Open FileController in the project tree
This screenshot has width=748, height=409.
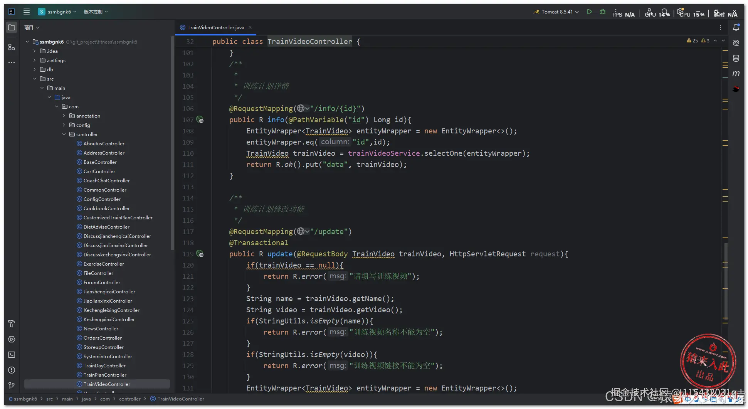[x=95, y=273]
